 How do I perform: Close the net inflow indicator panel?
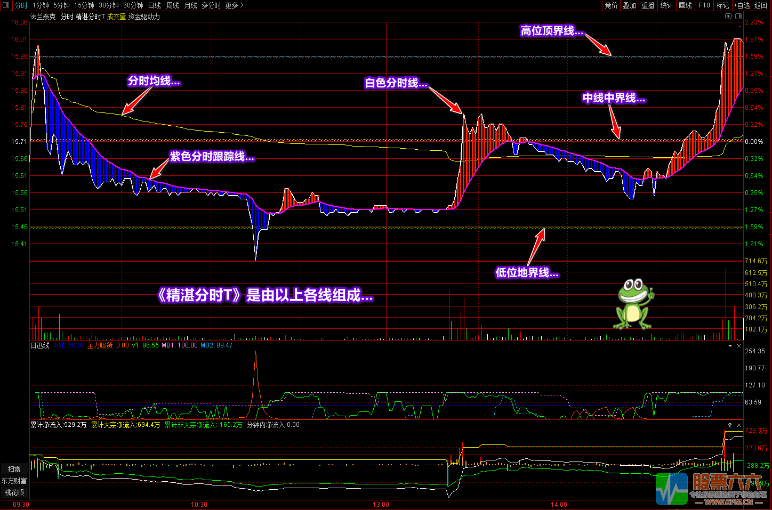(739, 425)
